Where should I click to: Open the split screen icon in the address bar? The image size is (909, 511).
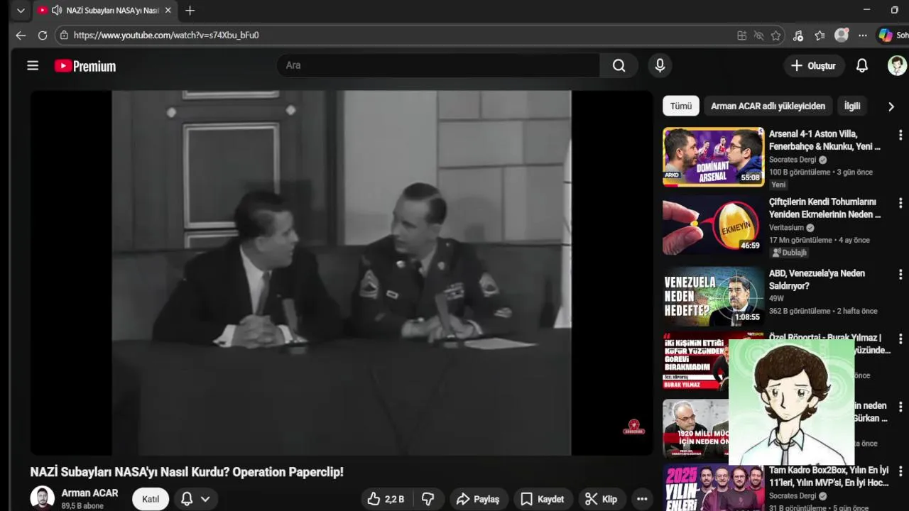[x=741, y=35]
